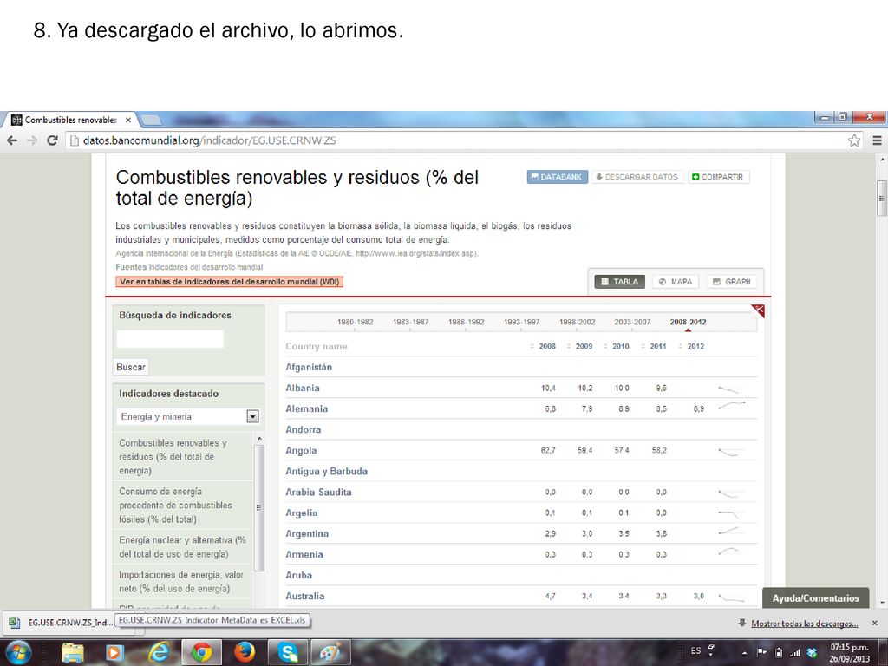Image resolution: width=888 pixels, height=666 pixels.
Task: Select the 1993-1997 period
Action: [521, 322]
